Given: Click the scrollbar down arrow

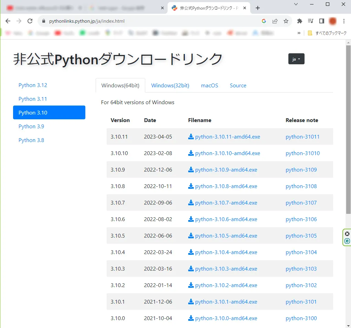Looking at the screenshot, I should (x=348, y=326).
